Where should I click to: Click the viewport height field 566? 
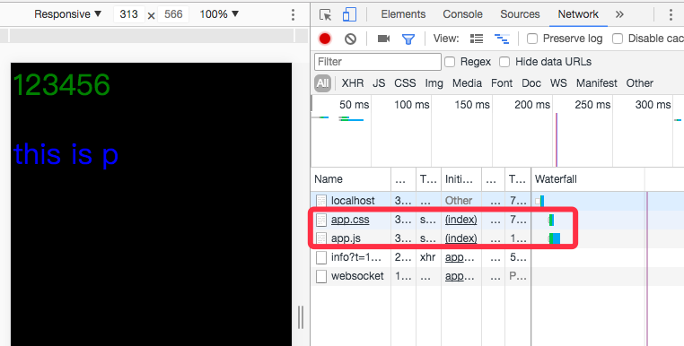click(173, 15)
